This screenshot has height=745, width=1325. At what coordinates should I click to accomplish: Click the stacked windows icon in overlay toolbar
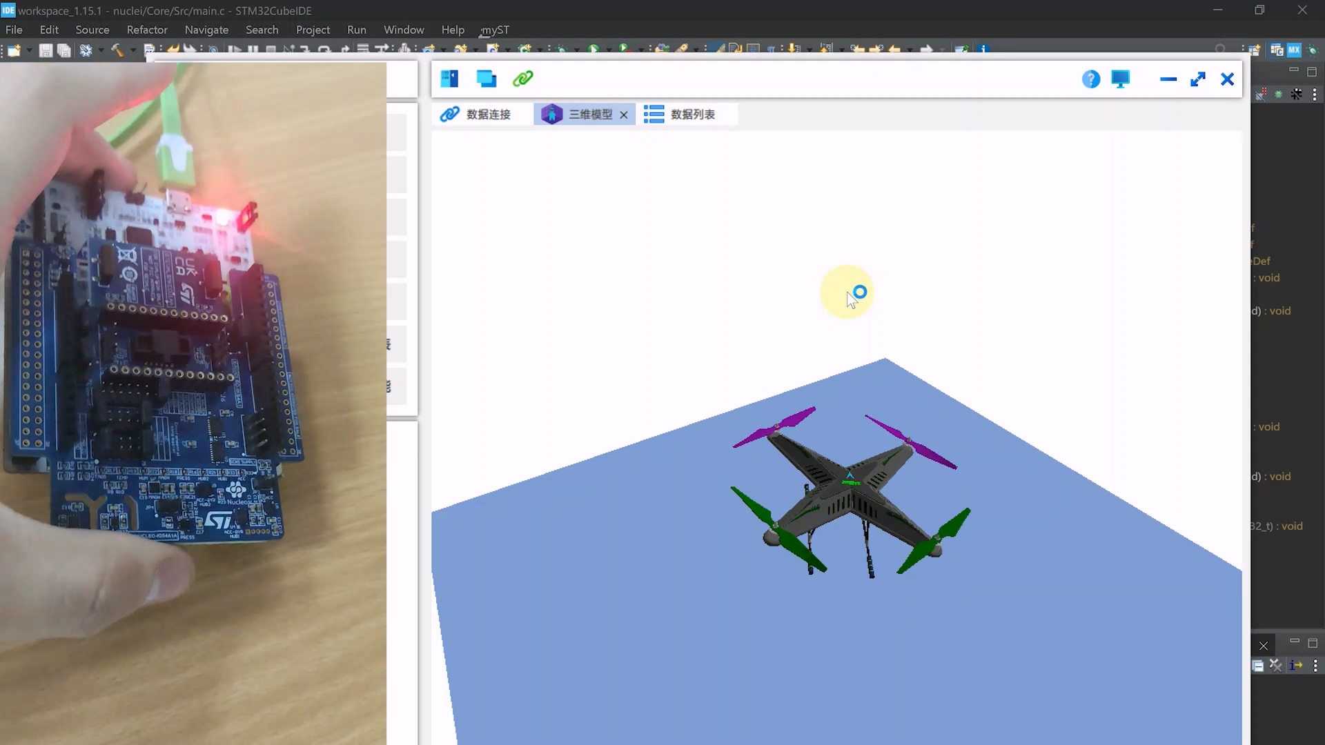click(x=487, y=79)
